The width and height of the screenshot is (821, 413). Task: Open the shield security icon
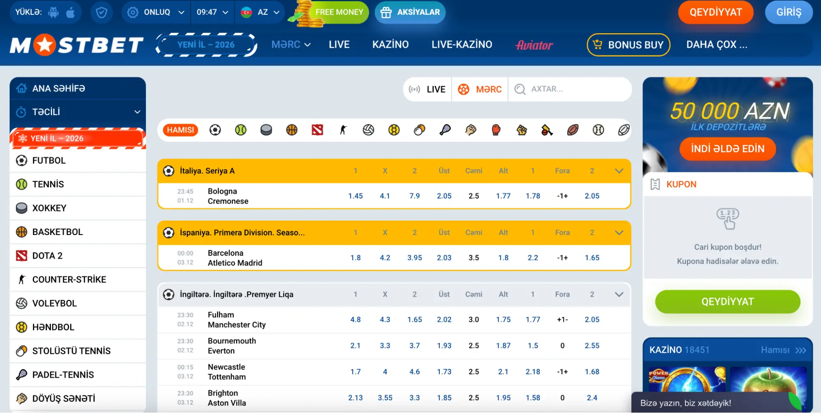pyautogui.click(x=101, y=12)
